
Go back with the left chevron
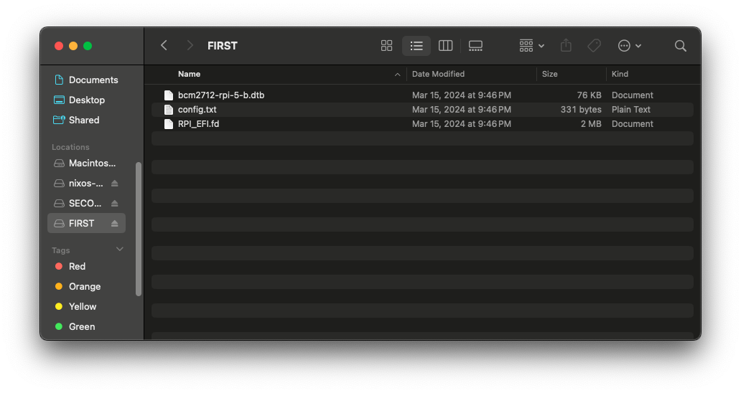coord(164,46)
